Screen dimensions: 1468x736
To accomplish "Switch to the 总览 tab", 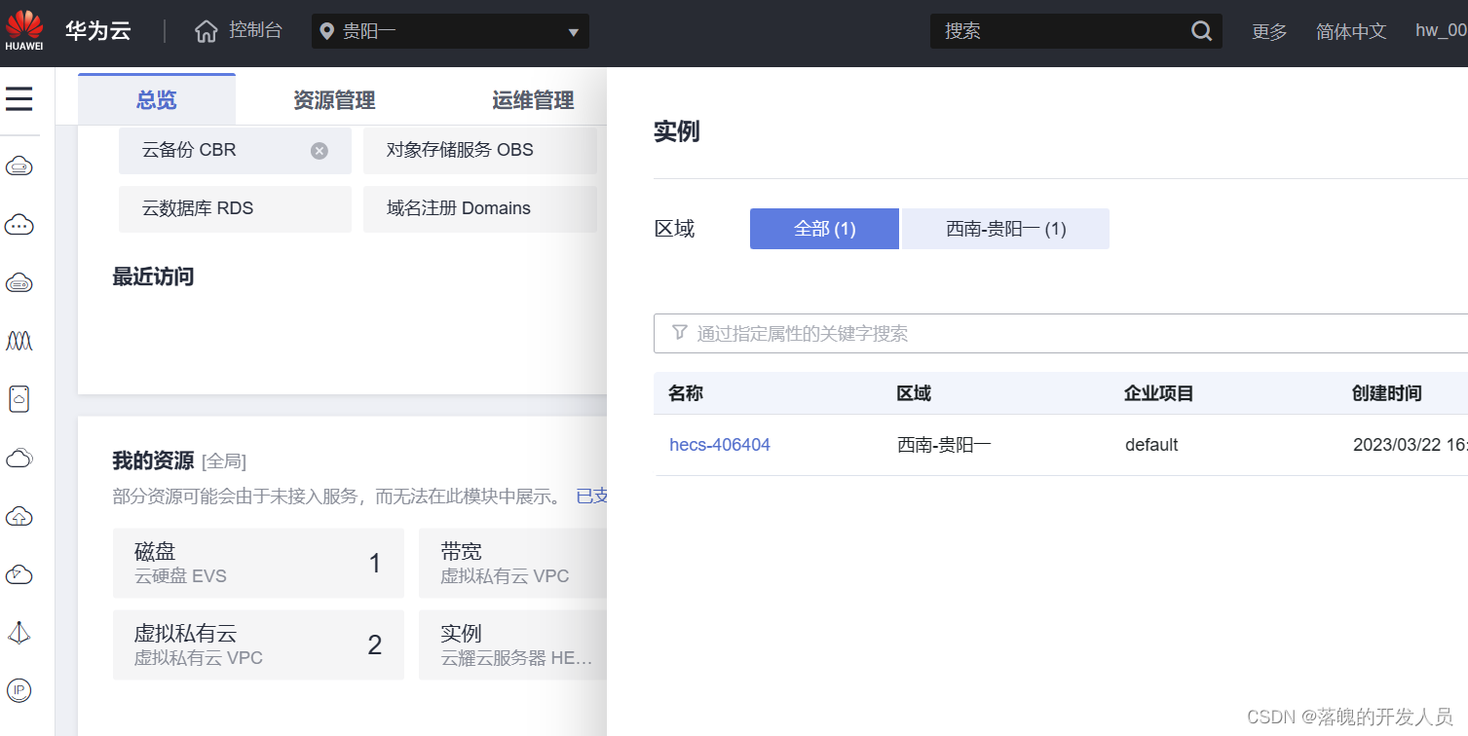I will [157, 99].
